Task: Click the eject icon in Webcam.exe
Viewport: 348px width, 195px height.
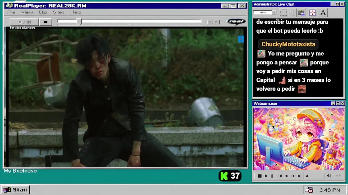Action: click(307, 176)
